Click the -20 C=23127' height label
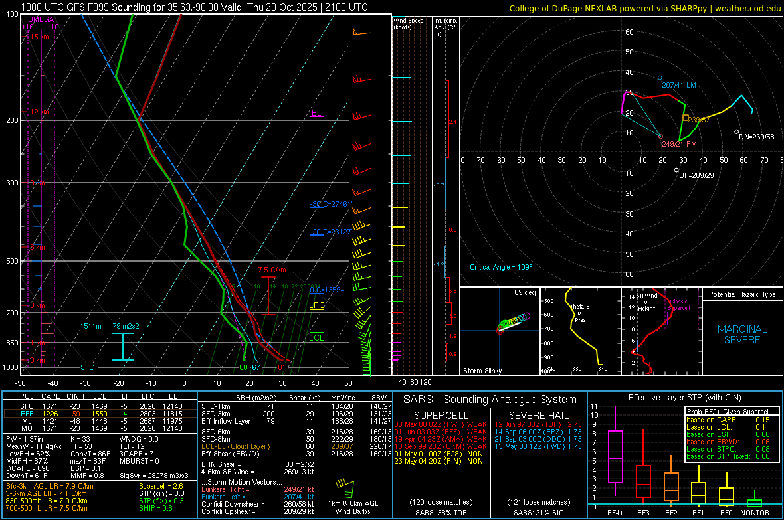 331,232
